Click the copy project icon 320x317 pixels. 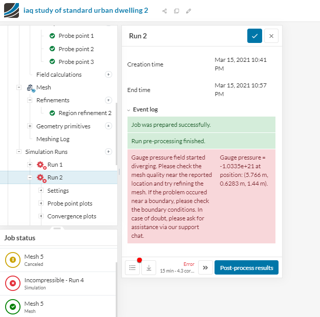(x=177, y=11)
